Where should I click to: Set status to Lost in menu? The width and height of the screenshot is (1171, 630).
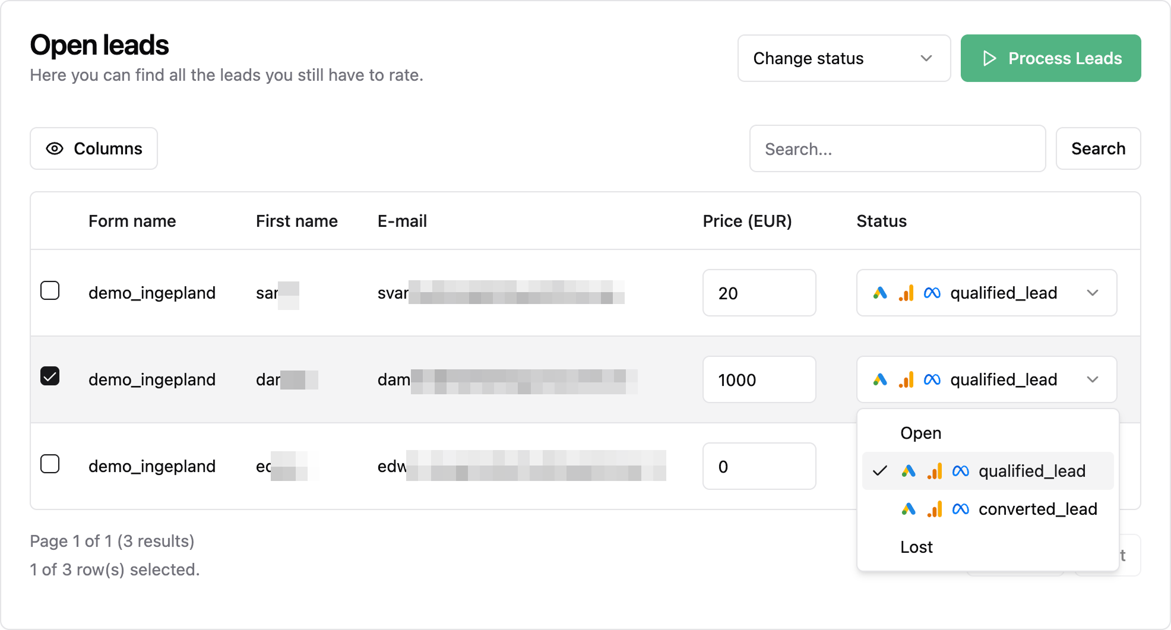click(917, 547)
